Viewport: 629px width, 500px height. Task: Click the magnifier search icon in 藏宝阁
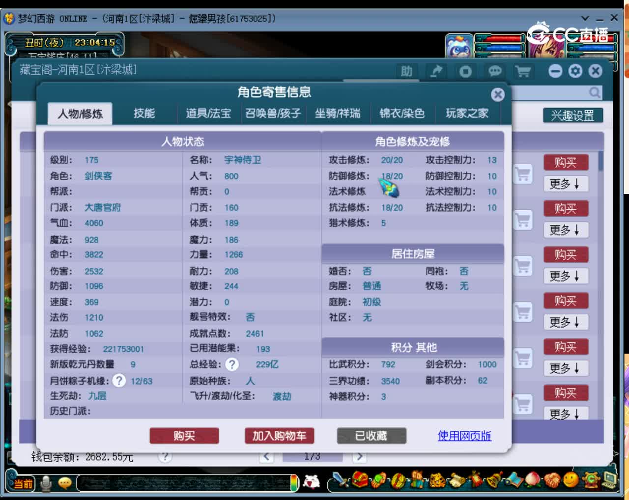pyautogui.click(x=595, y=92)
